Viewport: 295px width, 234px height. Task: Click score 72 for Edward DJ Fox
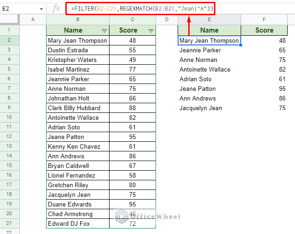point(133,224)
